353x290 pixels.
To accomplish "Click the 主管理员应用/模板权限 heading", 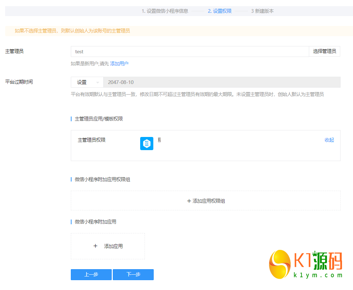I will [99, 119].
